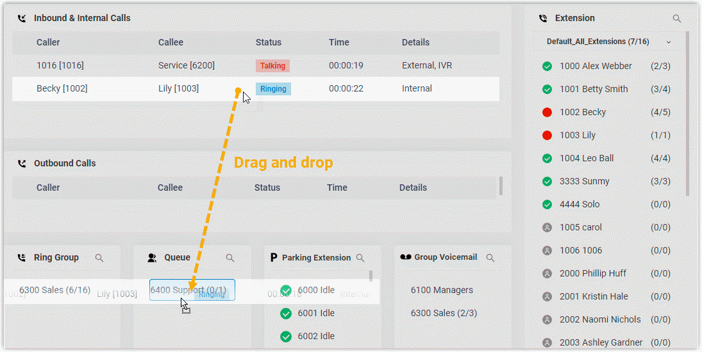Select the 1016 to Service 6200 call row
The height and width of the screenshot is (352, 702).
[192, 65]
